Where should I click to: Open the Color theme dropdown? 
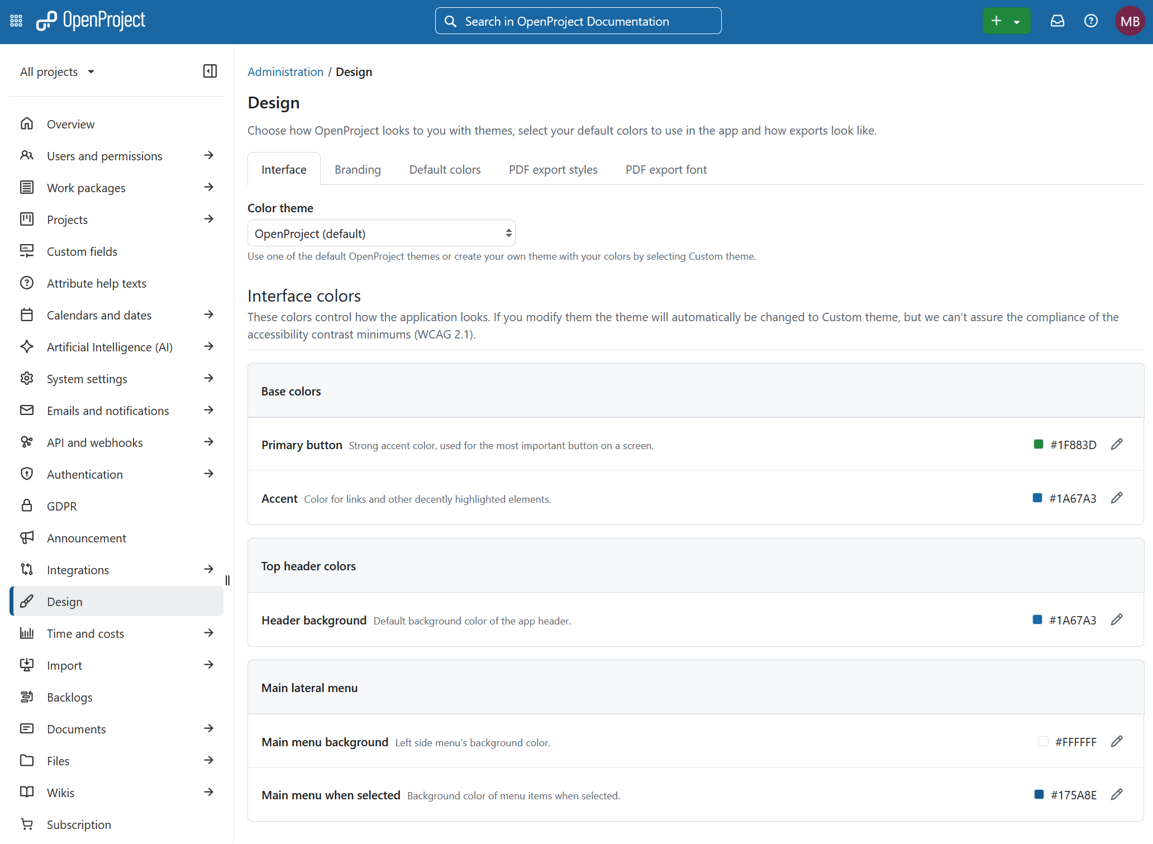click(x=381, y=233)
